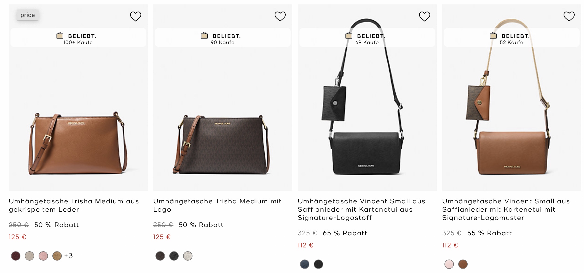584x273 pixels.
Task: Open the Trisha Medium aus gekrispeltem Leder product page
Action: tap(74, 205)
